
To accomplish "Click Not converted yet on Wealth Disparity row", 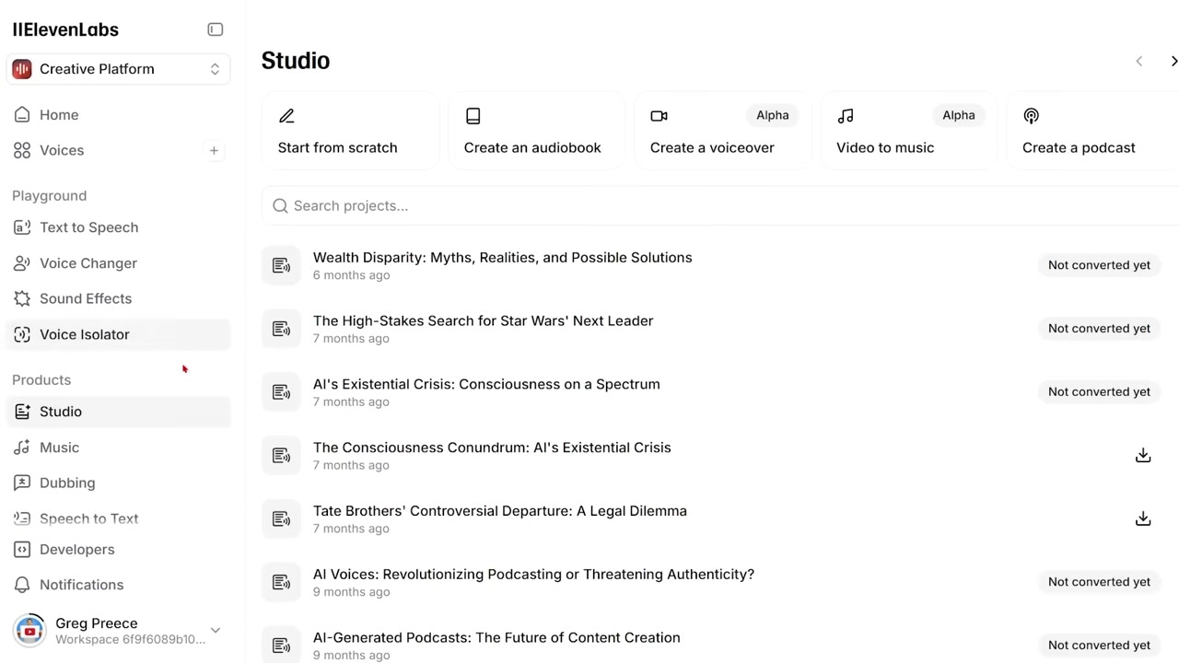I will tap(1099, 265).
